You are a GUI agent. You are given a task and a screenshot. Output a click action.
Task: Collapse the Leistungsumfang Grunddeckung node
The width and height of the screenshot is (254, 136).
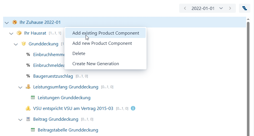(20, 88)
